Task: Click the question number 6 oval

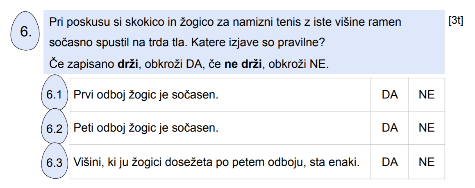Action: click(25, 31)
